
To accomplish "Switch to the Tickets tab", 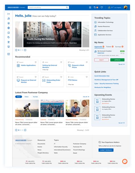I will click(110, 47).
